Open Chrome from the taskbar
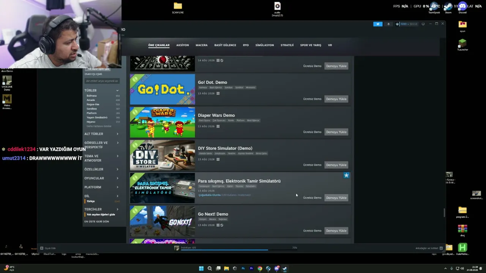 [x=260, y=268]
